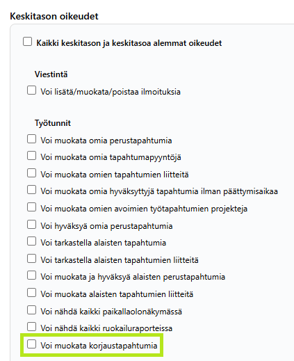Click the 'Voi muokata korjaustapahtumia' label text
Screen dimensions: 294x361
tap(99, 346)
